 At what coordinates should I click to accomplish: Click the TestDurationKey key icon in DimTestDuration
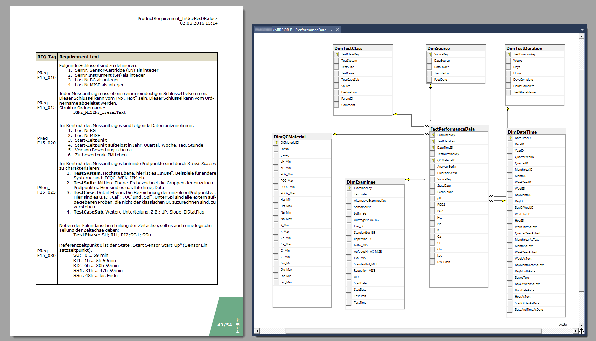(509, 54)
